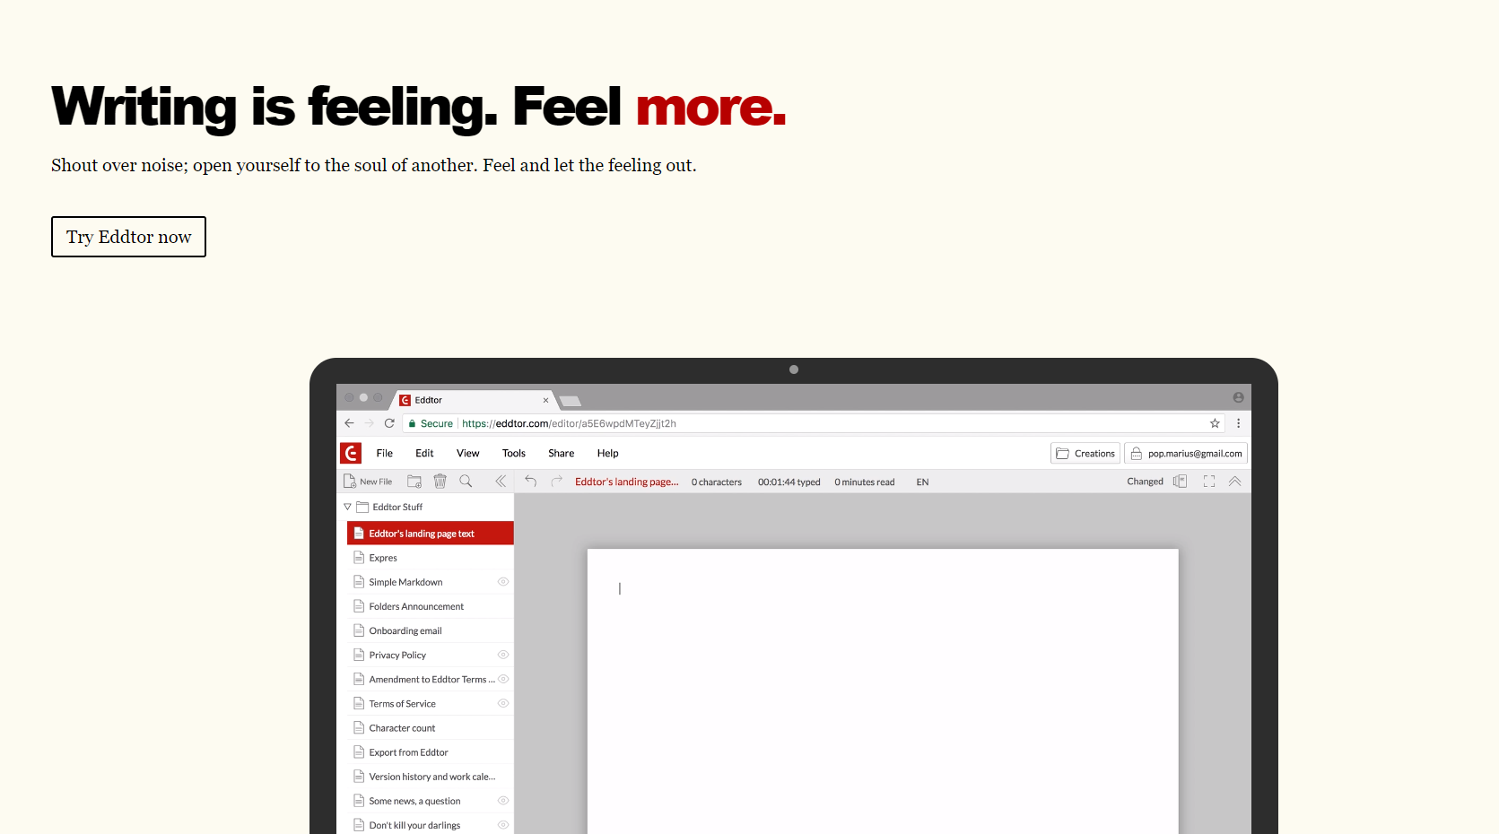
Task: Click the search magnifier icon
Action: point(466,482)
